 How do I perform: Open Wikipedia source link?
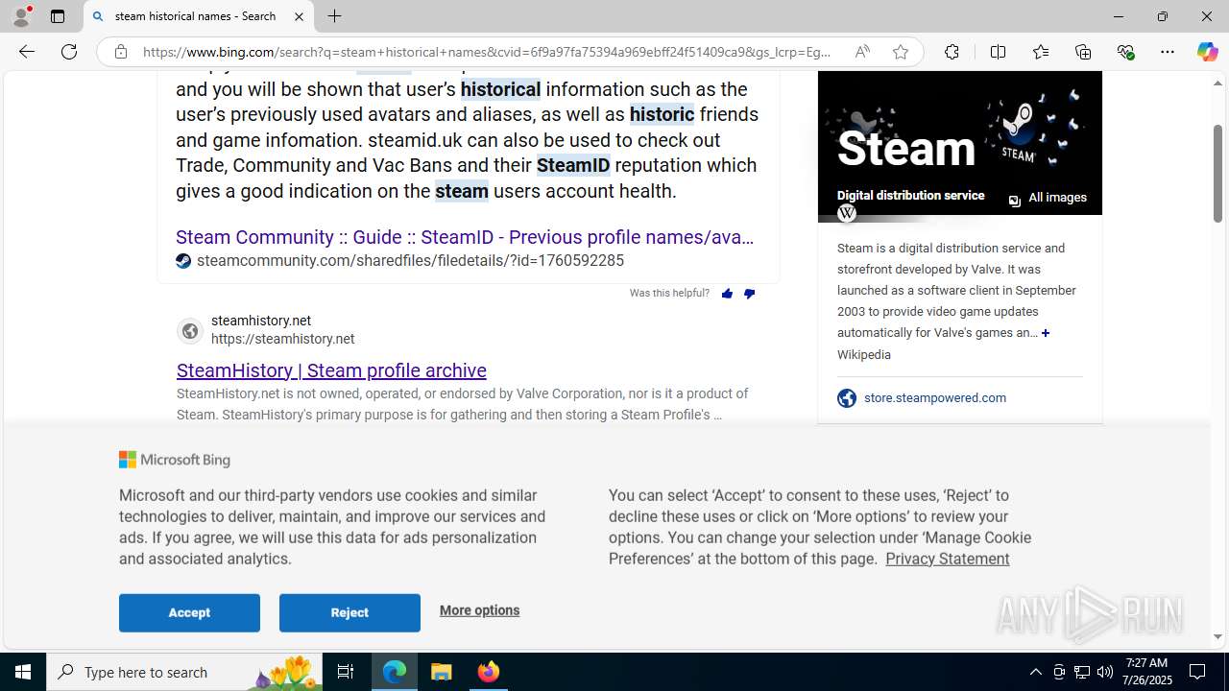click(x=863, y=355)
